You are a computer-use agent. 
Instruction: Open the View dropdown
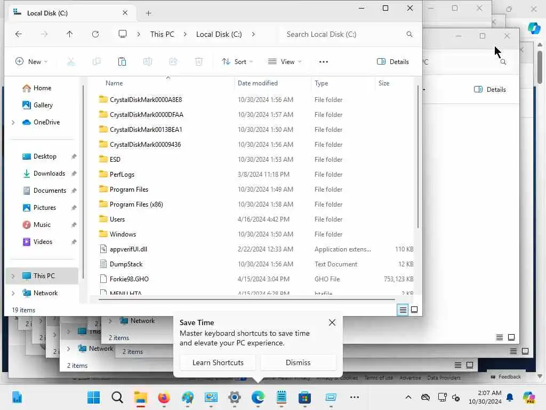[x=285, y=62]
